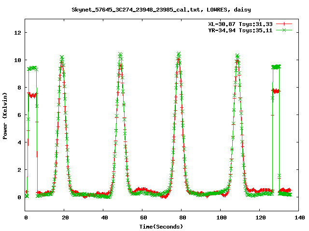Select the legend entry XL-30.87 Tsys:31.33
Image resolution: width=309 pixels, height=231 pixels.
pyautogui.click(x=240, y=24)
